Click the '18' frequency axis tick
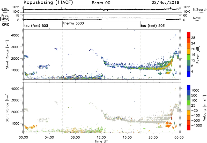 click(17, 15)
